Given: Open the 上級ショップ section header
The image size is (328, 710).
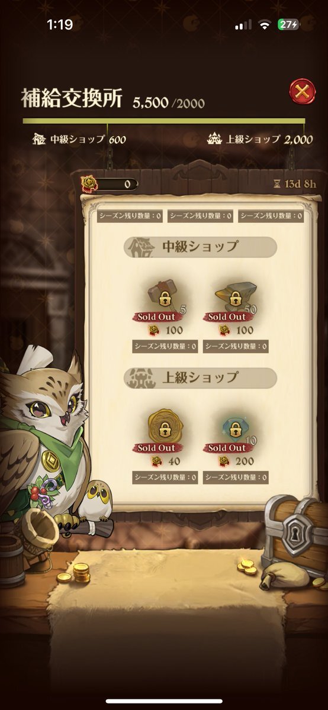Looking at the screenshot, I should [x=200, y=377].
